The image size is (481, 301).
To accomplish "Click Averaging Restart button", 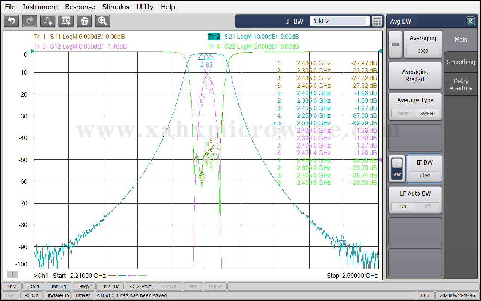I will (x=415, y=75).
